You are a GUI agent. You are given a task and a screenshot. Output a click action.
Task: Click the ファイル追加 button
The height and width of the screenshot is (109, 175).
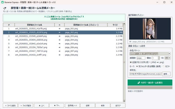point(10,106)
